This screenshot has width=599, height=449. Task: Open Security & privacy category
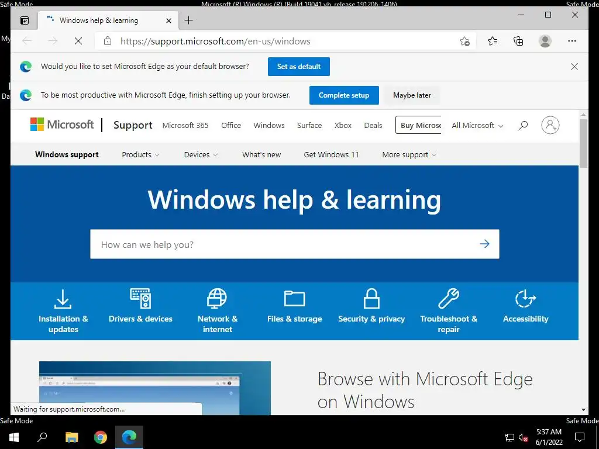[x=371, y=306]
